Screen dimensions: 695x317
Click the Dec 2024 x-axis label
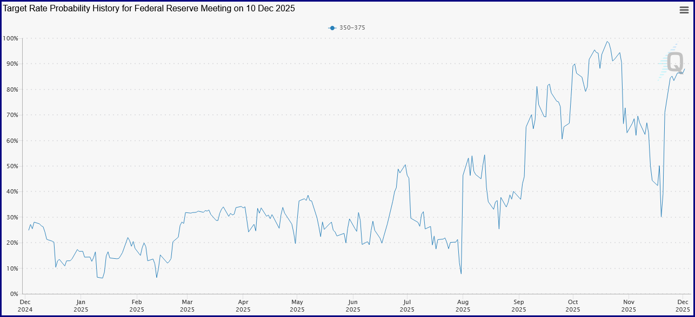pos(25,306)
